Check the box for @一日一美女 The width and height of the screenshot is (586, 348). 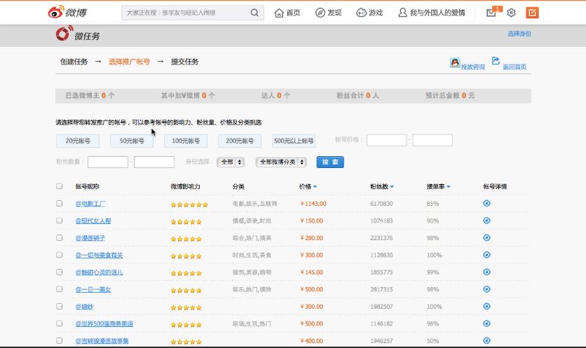coord(59,289)
